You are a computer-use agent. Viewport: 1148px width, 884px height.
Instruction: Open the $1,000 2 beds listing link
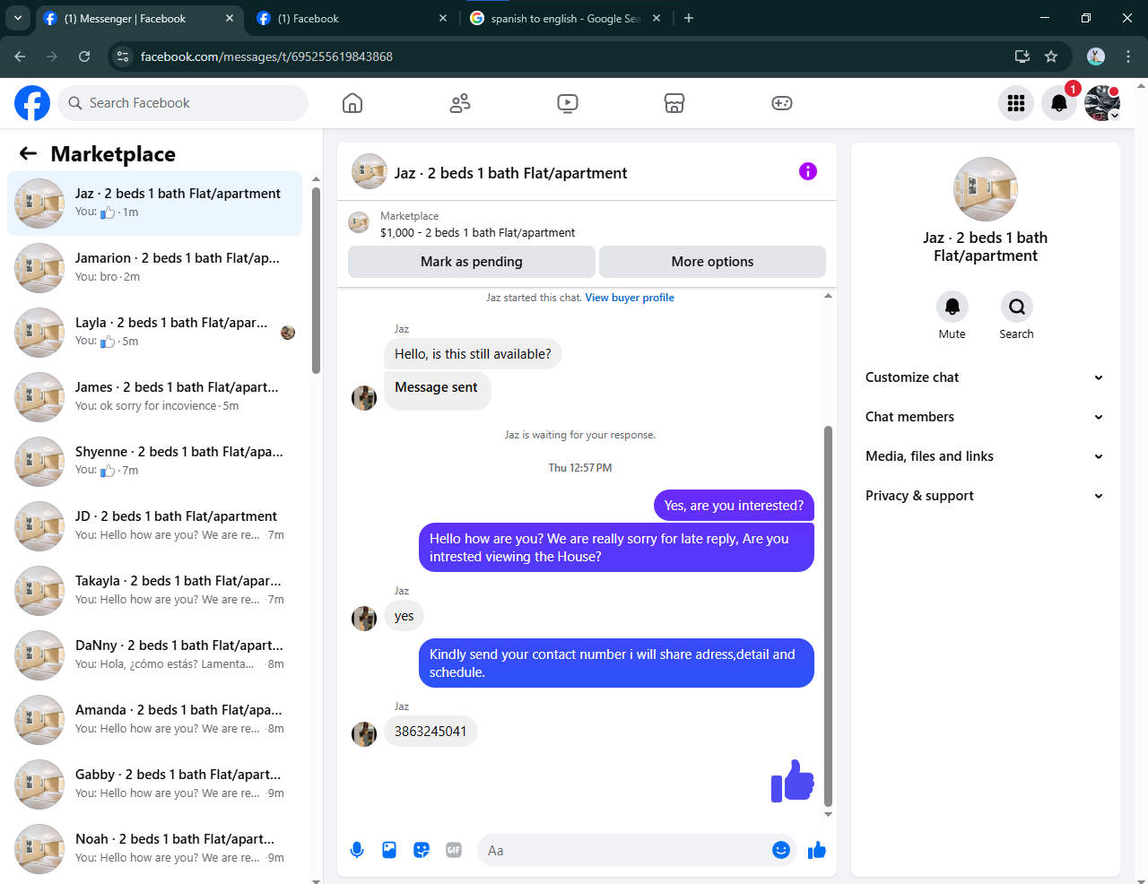(477, 232)
